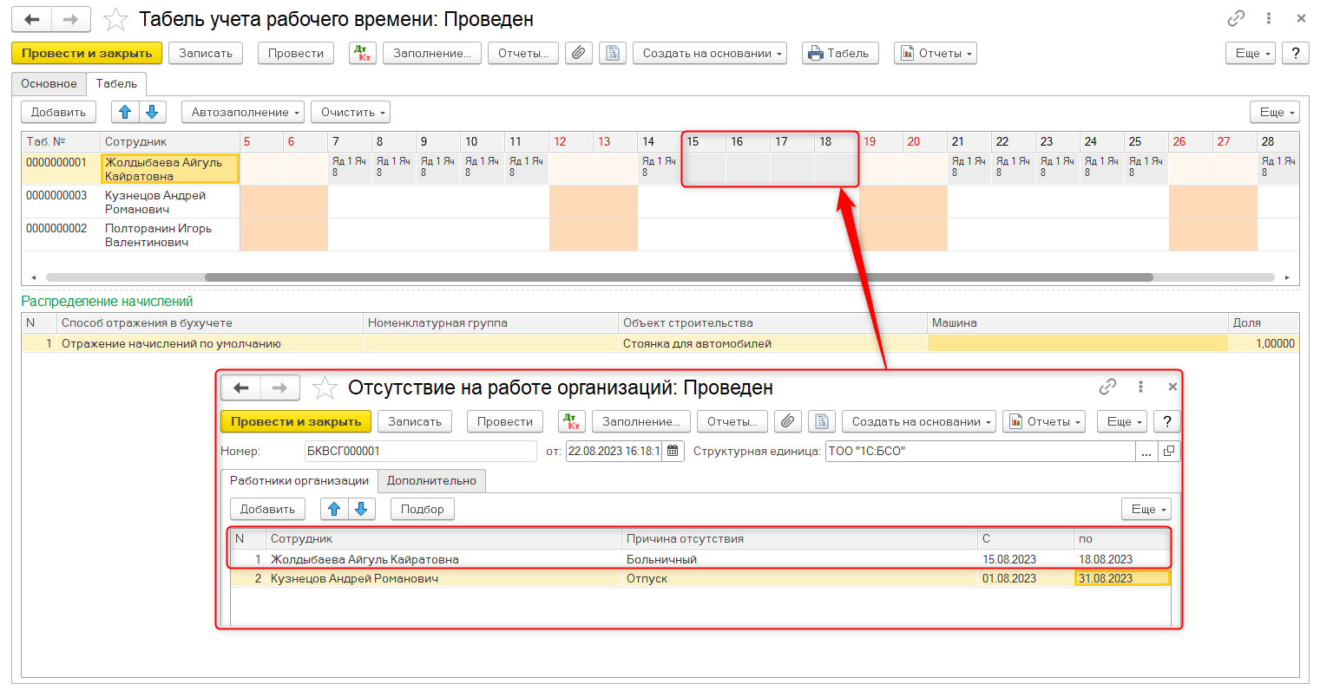Click the horizontal scrollbar of the timesheet grid

coord(679,277)
